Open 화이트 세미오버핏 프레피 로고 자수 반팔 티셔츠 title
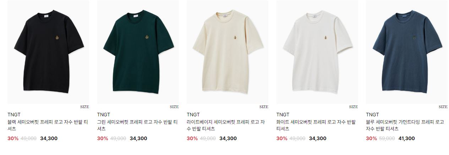 point(316,125)
